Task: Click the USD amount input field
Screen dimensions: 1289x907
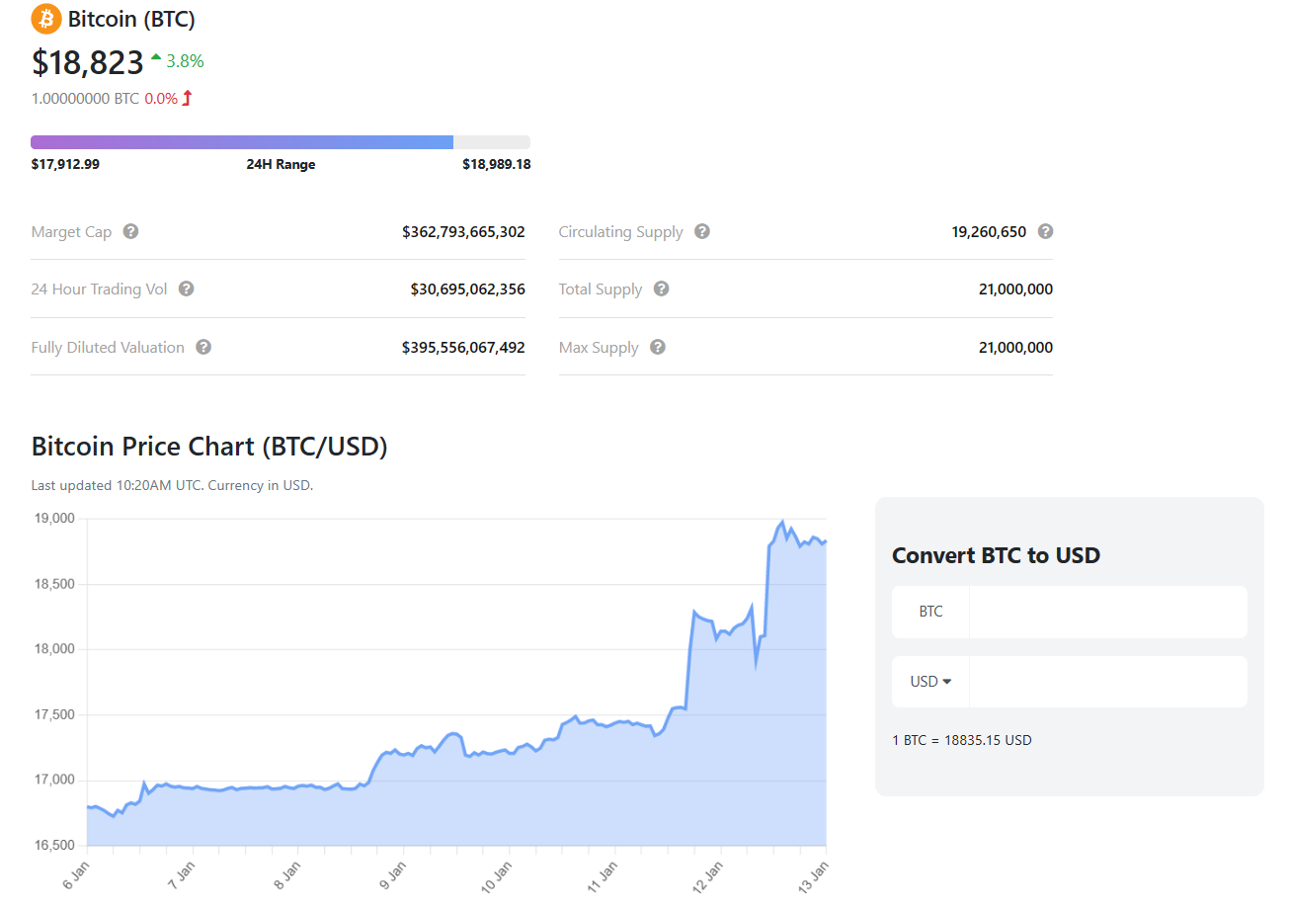Action: [1108, 682]
